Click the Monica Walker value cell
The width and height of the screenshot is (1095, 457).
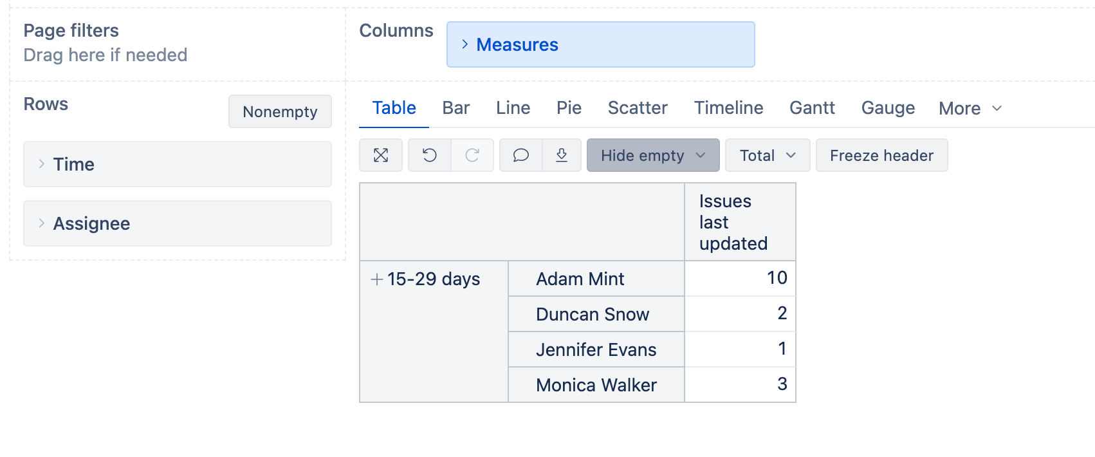point(740,384)
